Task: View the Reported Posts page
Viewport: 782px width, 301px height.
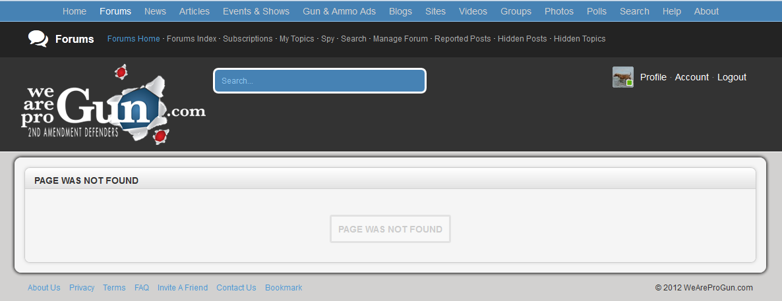Action: pos(462,39)
